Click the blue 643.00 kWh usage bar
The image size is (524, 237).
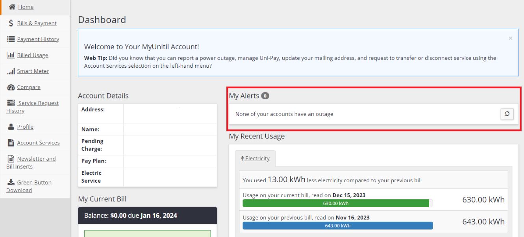tap(338, 226)
